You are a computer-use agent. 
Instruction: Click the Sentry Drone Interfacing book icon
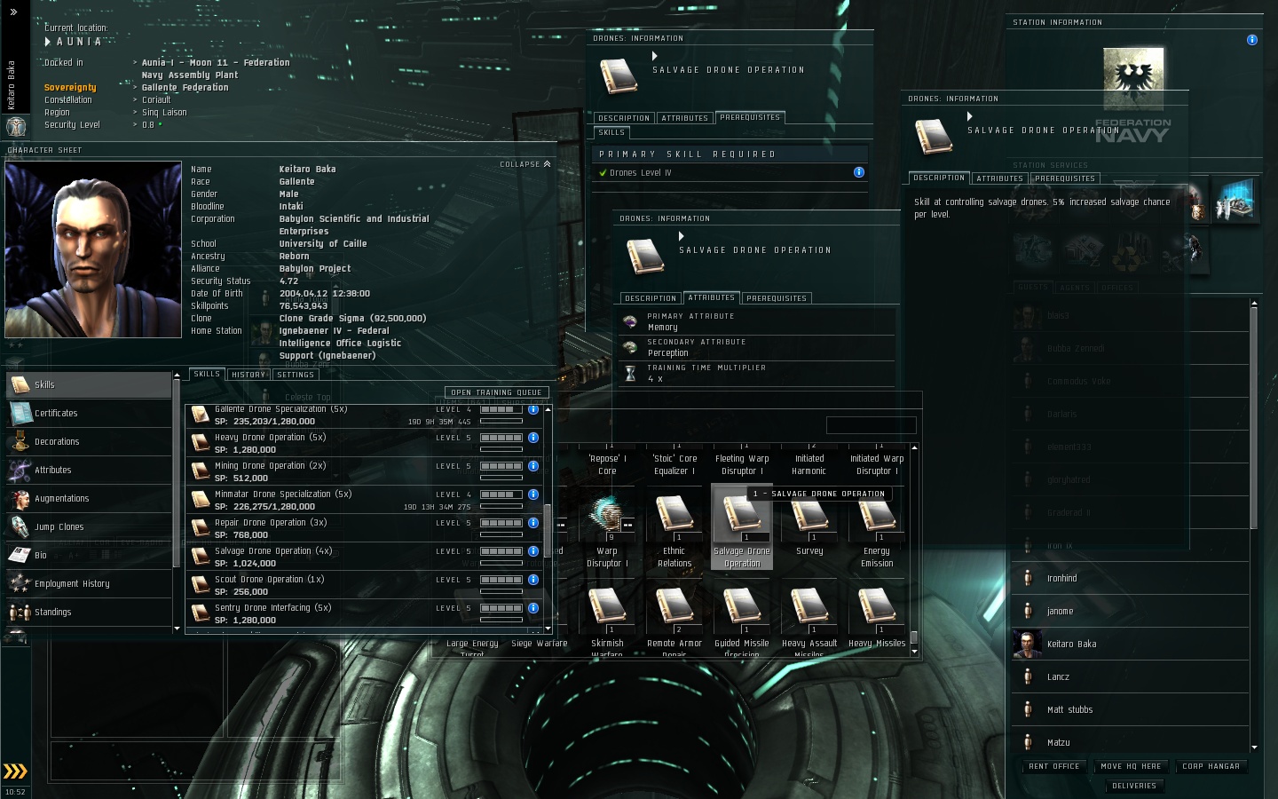click(x=200, y=613)
